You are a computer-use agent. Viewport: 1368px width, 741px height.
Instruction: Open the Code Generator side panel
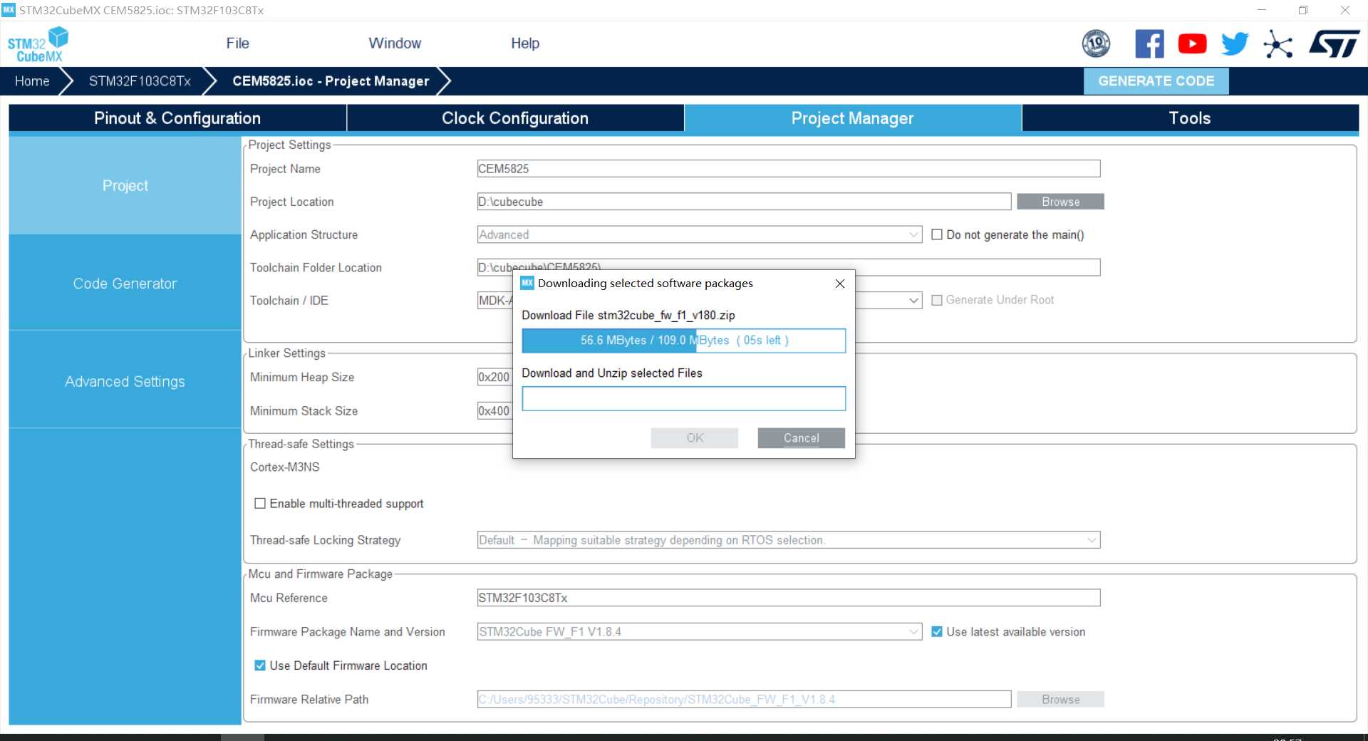125,284
